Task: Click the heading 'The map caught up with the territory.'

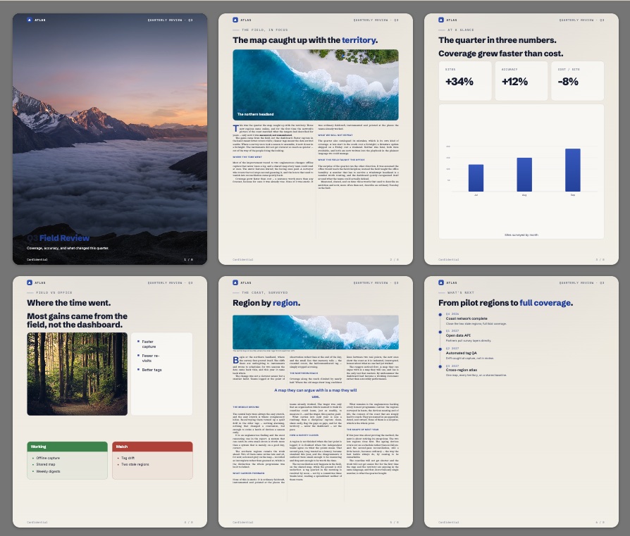Action: click(x=305, y=40)
